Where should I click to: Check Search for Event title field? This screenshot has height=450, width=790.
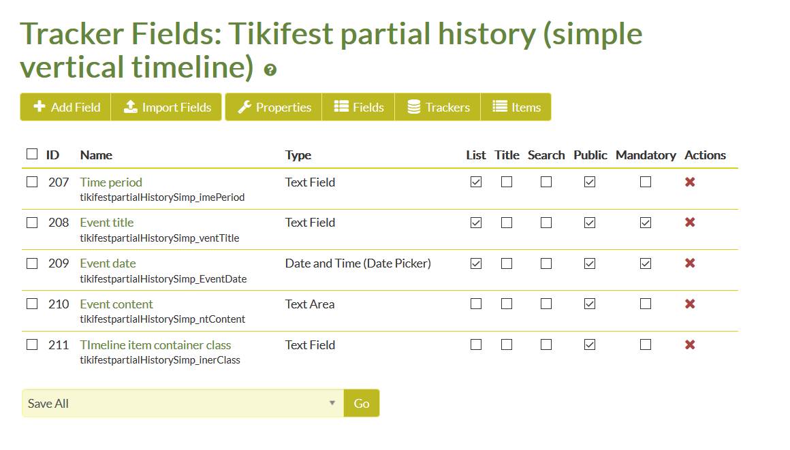click(546, 222)
